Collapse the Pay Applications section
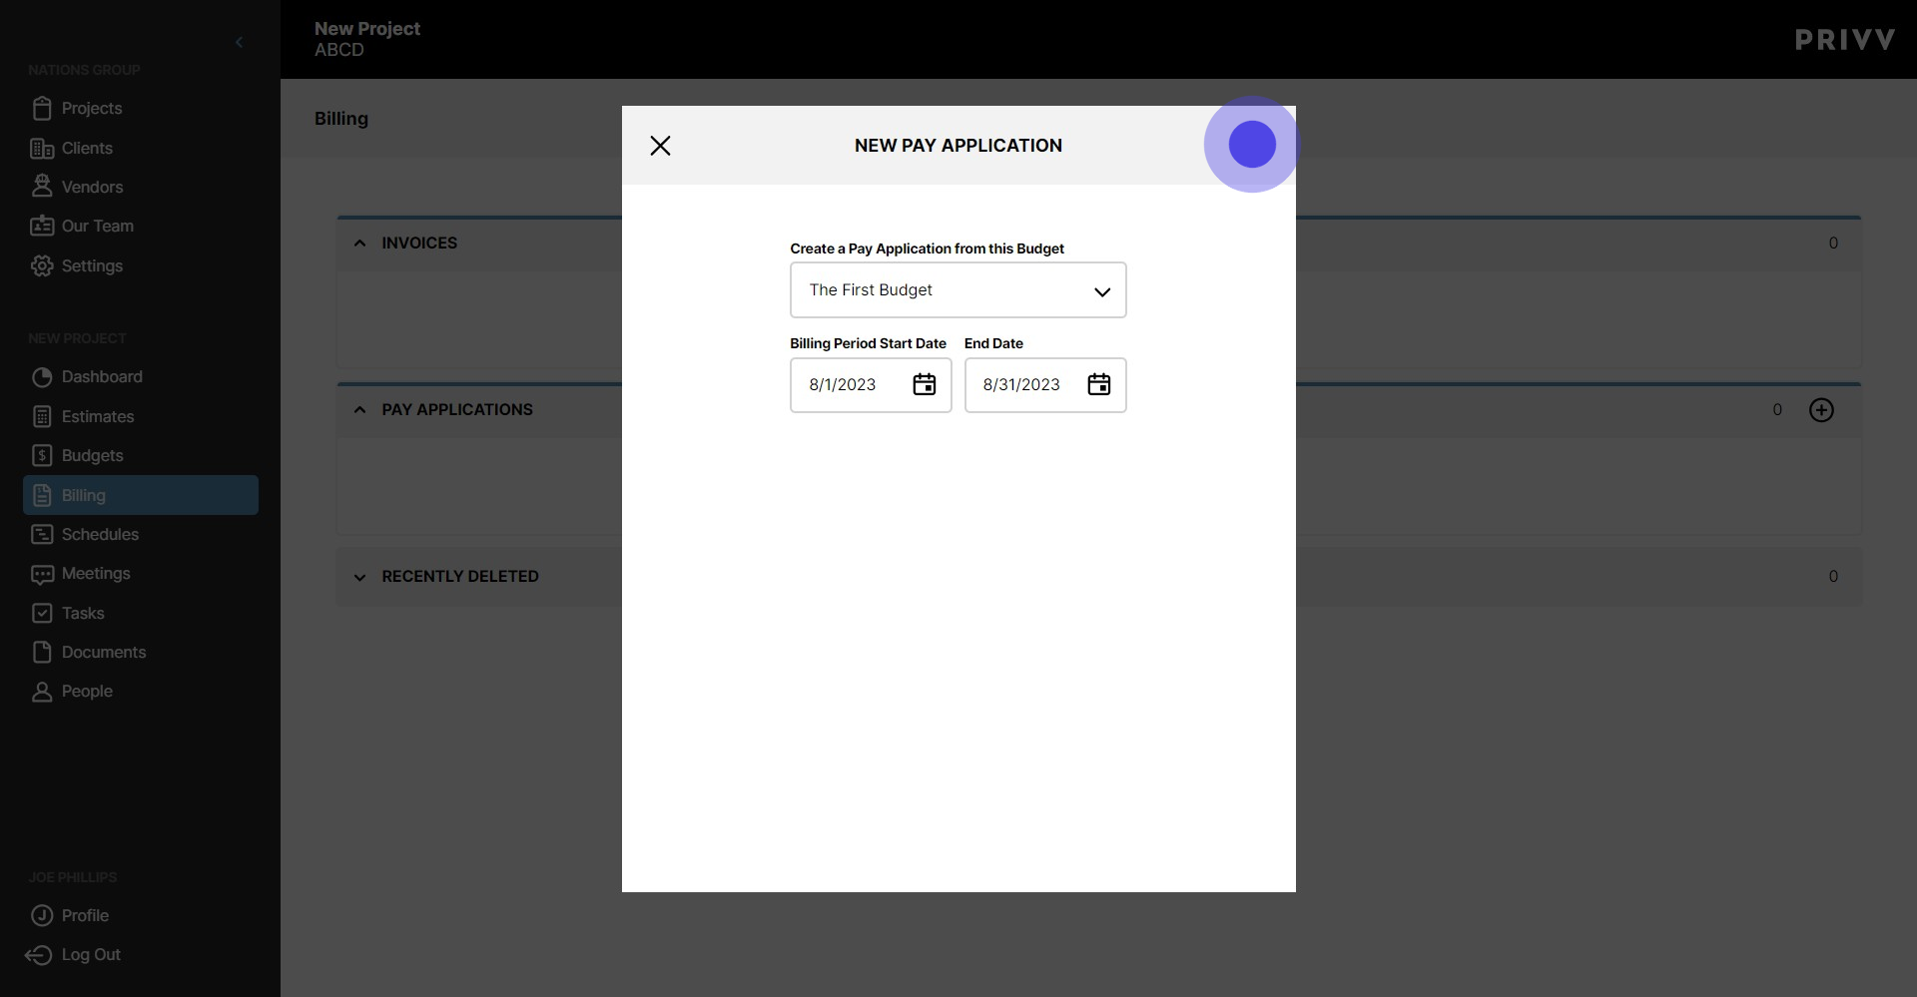This screenshot has height=997, width=1917. tap(359, 410)
